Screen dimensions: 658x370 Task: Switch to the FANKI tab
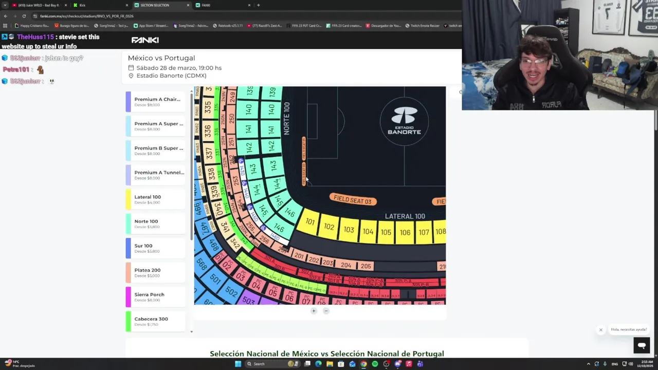(x=223, y=5)
